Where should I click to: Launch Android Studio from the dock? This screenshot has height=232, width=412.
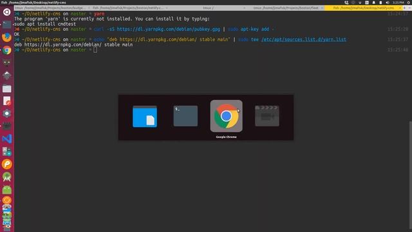pos(7,177)
